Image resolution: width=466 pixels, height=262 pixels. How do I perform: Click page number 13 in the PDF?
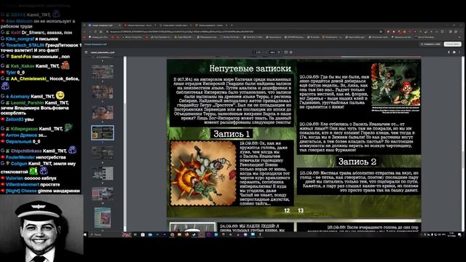[x=301, y=210]
